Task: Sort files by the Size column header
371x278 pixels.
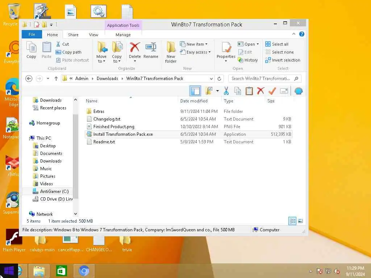Action: (x=271, y=101)
